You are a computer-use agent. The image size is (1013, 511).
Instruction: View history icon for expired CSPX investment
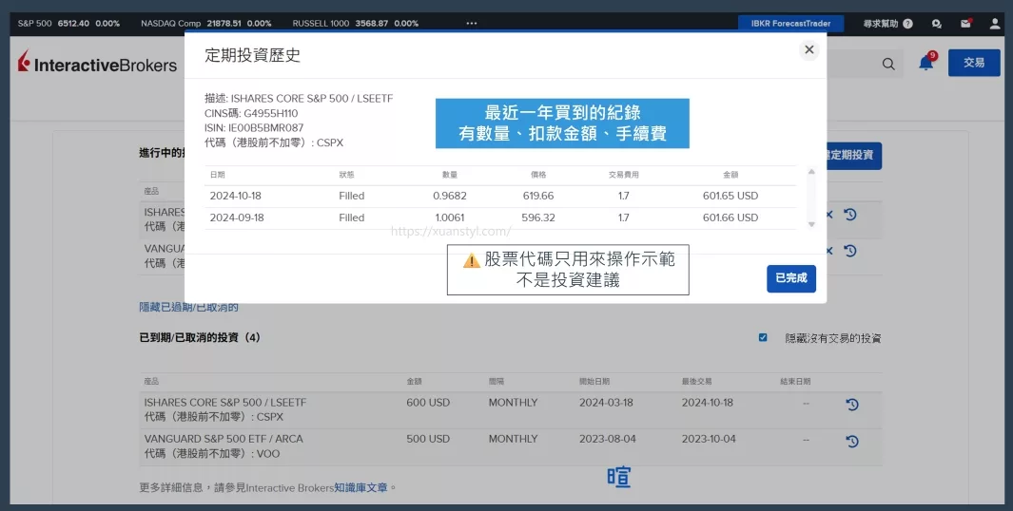(852, 405)
